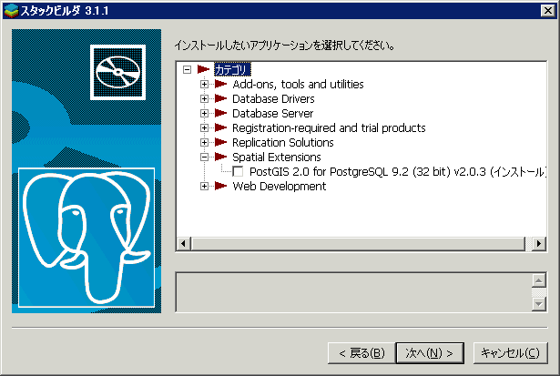Expand the Database Server category
Image resolution: width=560 pixels, height=376 pixels.
coord(204,114)
